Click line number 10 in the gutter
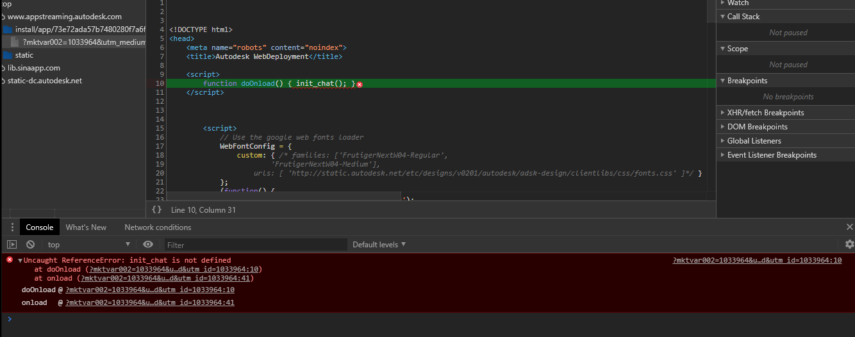This screenshot has width=855, height=337. click(160, 83)
